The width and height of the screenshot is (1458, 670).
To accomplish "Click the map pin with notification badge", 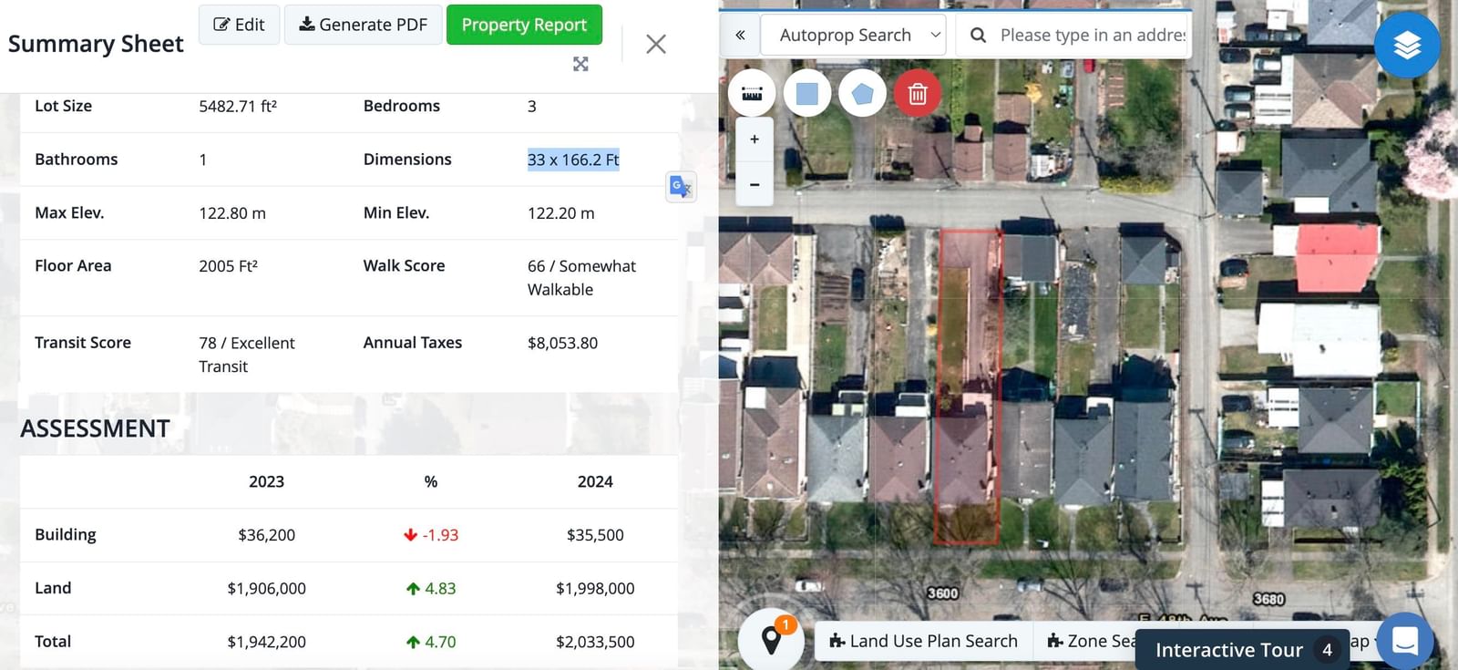I will pos(772,638).
